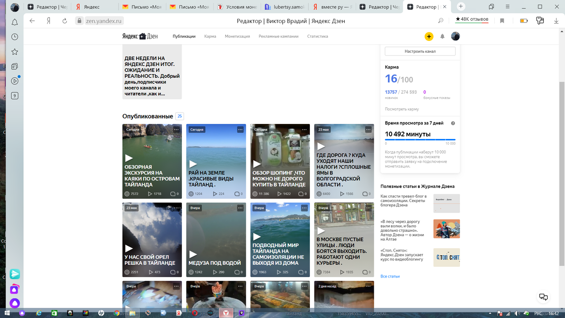
Task: Open three-dots menu on the '2 дня назад' card
Action: click(368, 286)
